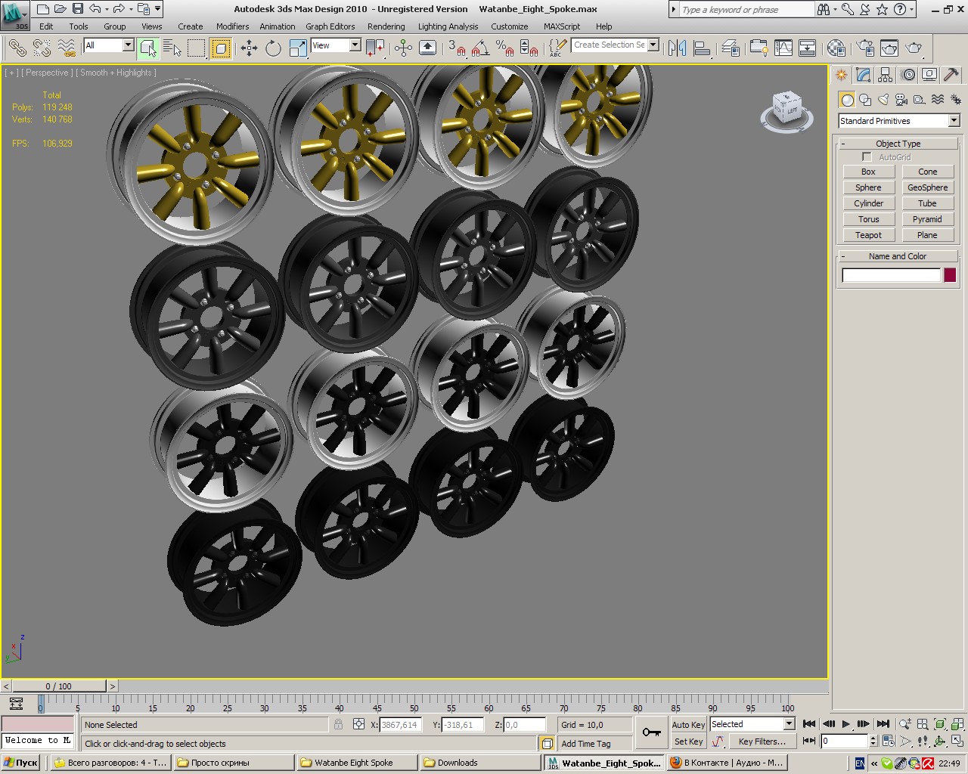Select Cameras category icon
Viewport: 968px width, 774px height.
pyautogui.click(x=901, y=100)
